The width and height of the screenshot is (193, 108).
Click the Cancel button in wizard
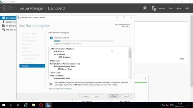[x=126, y=96]
